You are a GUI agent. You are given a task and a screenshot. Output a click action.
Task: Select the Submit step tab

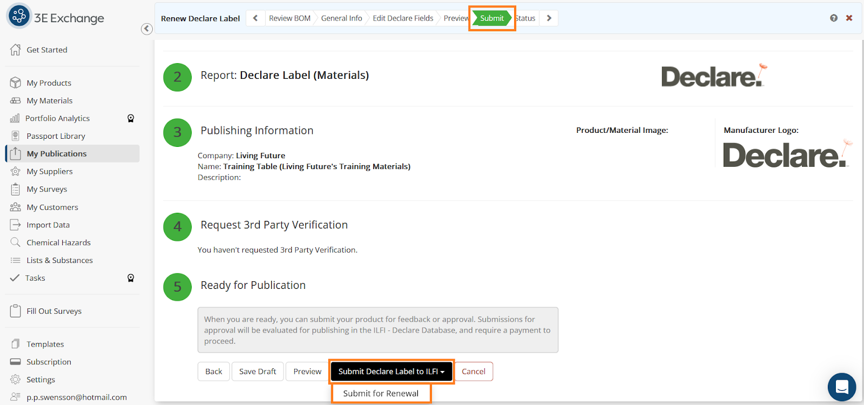click(492, 18)
